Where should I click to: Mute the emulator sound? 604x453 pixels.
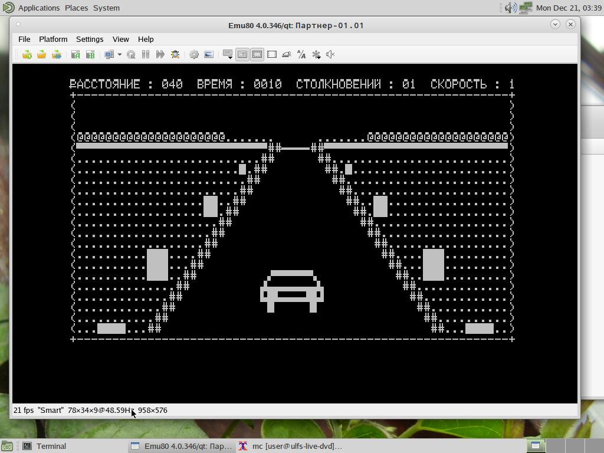click(x=330, y=54)
